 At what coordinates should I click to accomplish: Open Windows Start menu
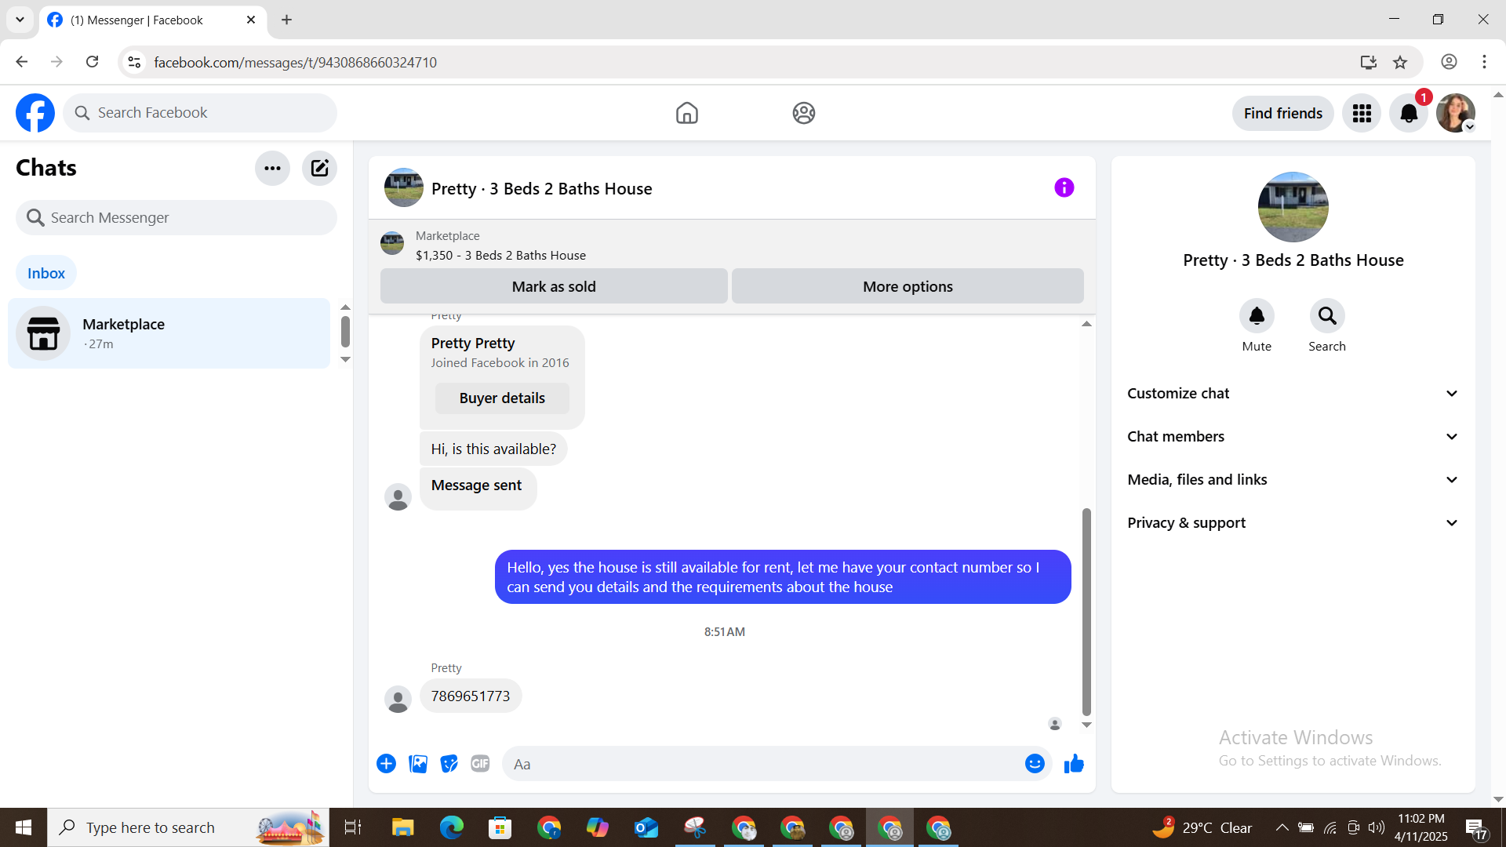24,827
